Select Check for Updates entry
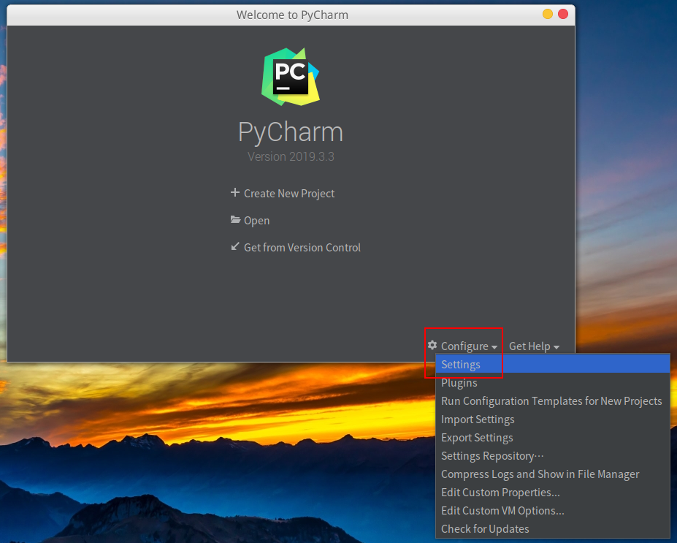The height and width of the screenshot is (543, 677). tap(553, 528)
